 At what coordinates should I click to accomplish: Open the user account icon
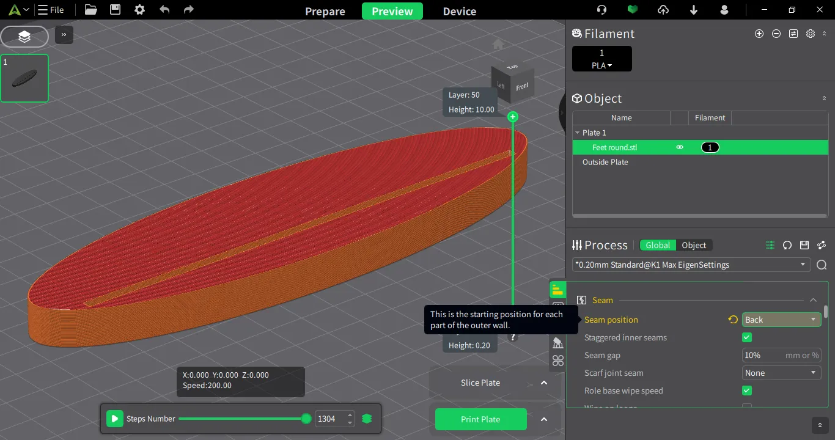(x=724, y=10)
